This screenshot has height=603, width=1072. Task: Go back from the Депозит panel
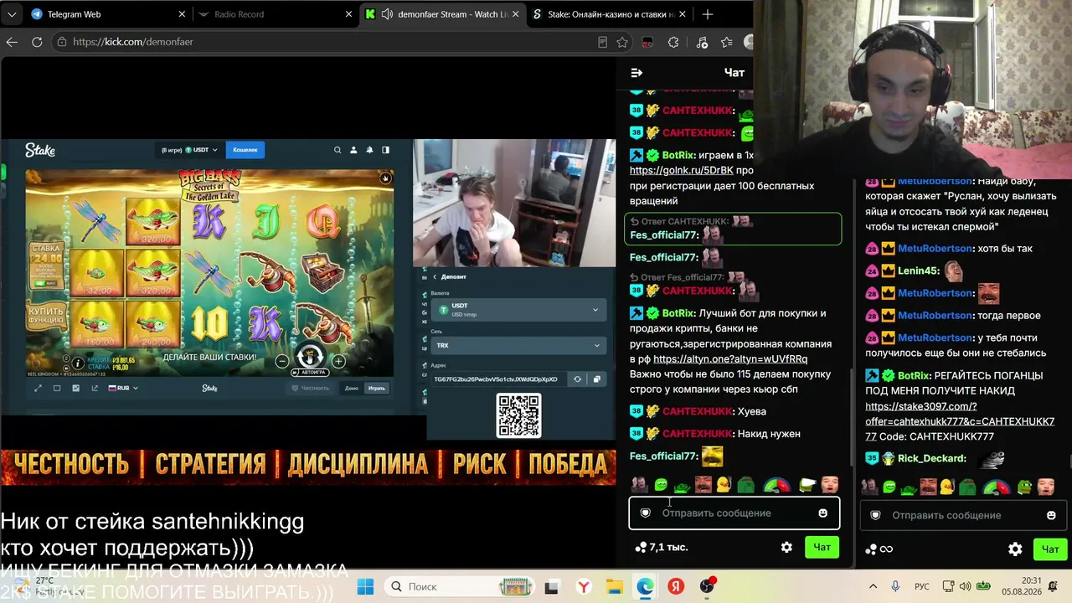[435, 276]
